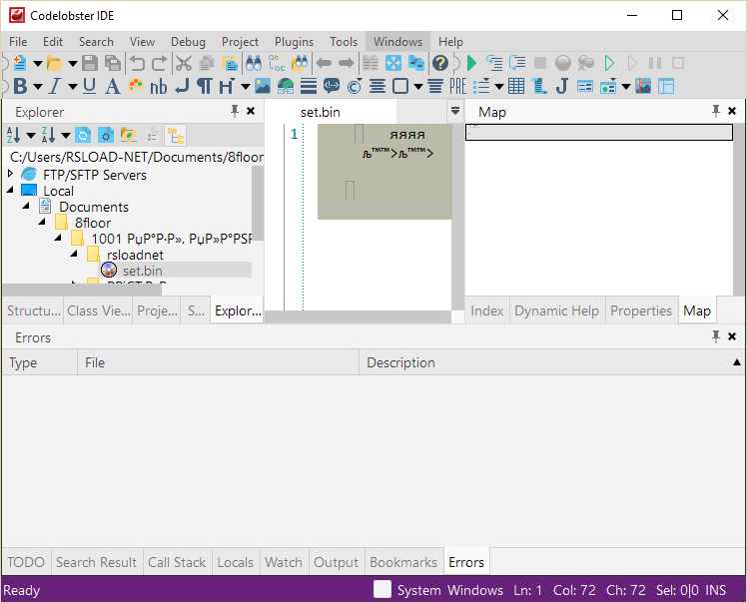Screen dimensions: 747x603
Task: Open A-Z sort dropdown arrow in Explorer
Action: 31,135
